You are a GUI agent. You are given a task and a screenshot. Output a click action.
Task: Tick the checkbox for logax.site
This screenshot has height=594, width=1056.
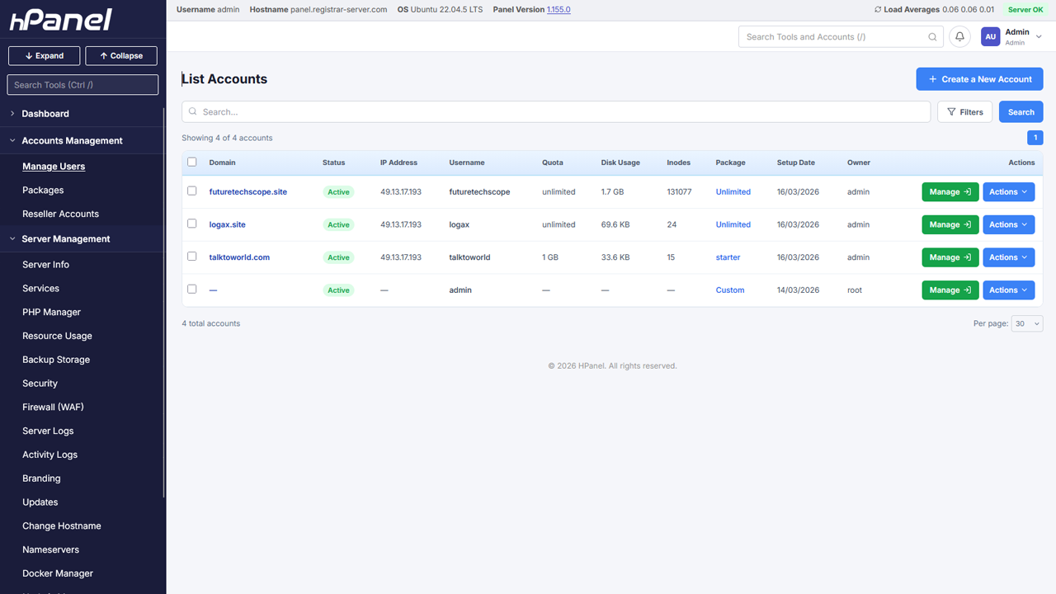click(x=192, y=224)
